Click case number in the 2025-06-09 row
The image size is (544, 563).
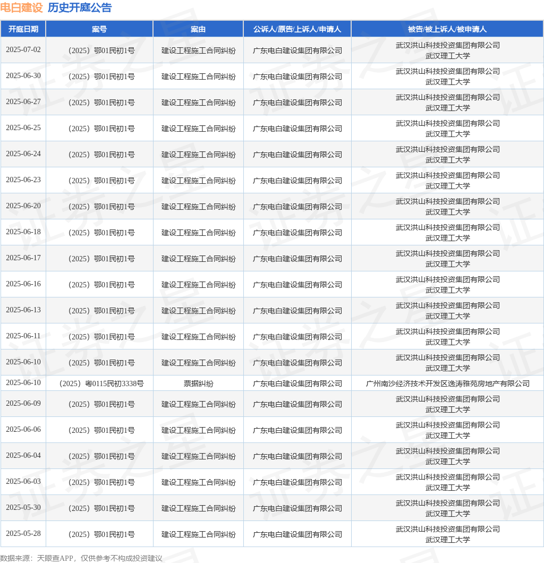(x=100, y=404)
